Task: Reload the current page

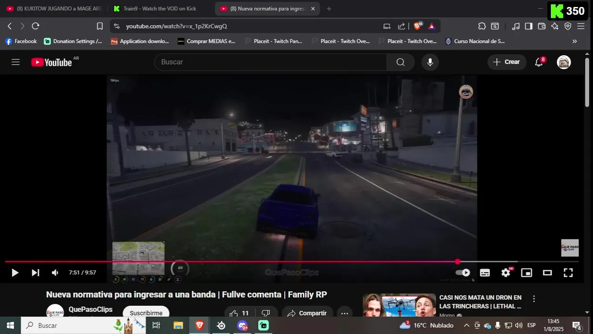Action: tap(36, 26)
